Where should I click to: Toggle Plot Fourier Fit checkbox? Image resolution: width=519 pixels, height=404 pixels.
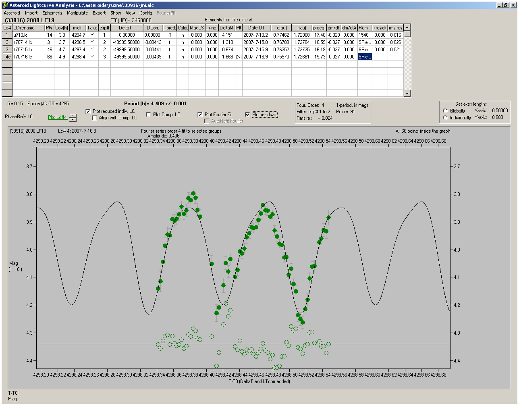pyautogui.click(x=200, y=115)
